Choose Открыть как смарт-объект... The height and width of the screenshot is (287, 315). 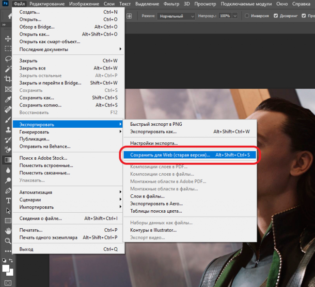[x=68, y=42]
